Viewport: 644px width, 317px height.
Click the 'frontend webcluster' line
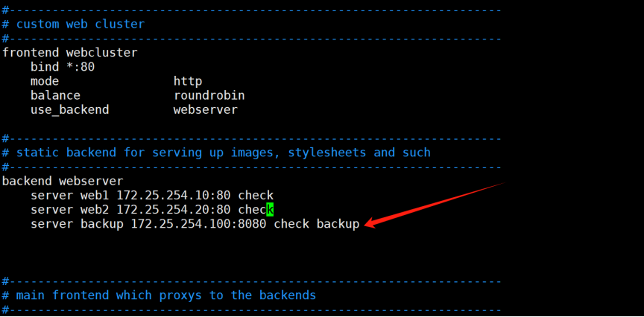click(70, 53)
